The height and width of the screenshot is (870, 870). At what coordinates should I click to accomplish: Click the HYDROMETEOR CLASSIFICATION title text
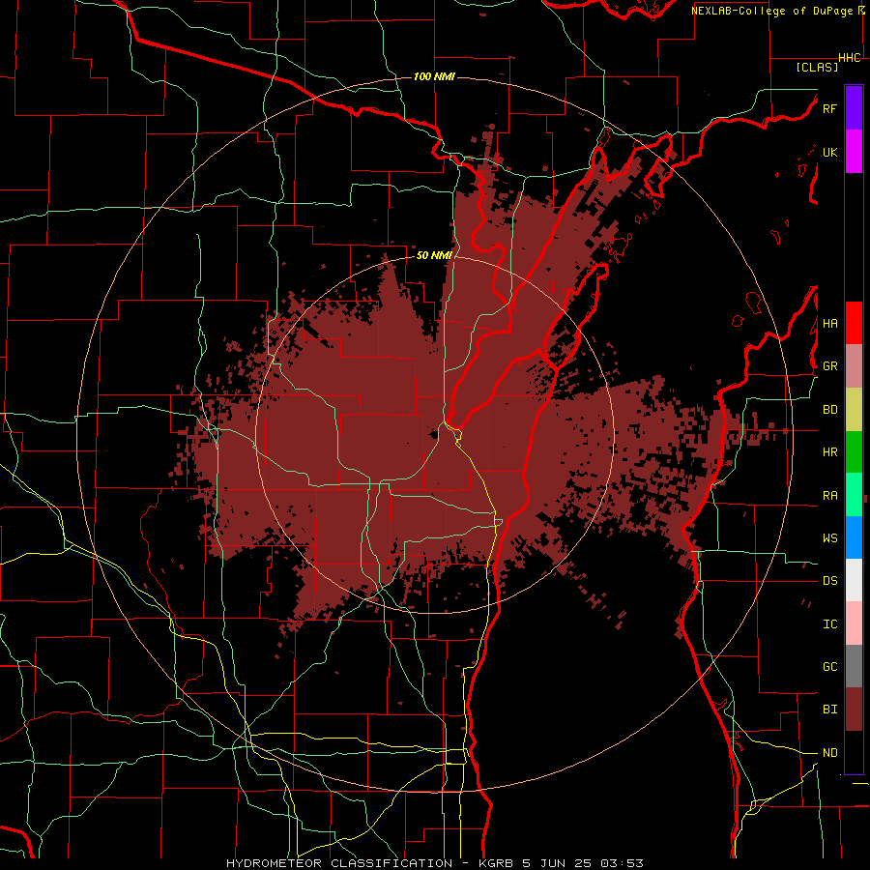pos(339,863)
